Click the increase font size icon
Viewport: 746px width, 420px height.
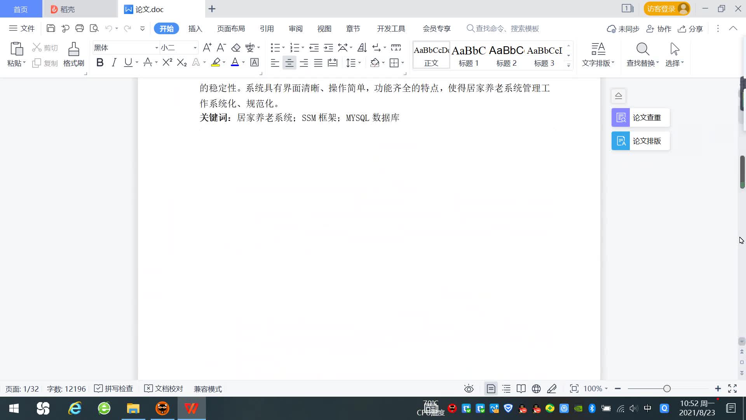click(207, 48)
